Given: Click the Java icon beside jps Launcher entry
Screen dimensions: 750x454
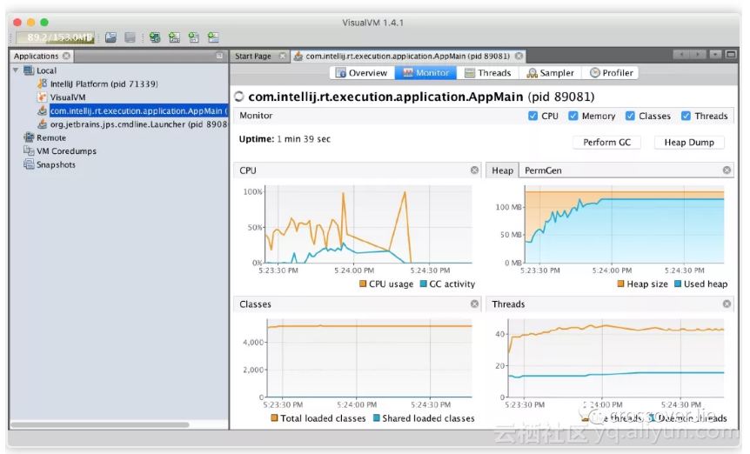Looking at the screenshot, I should click(42, 124).
